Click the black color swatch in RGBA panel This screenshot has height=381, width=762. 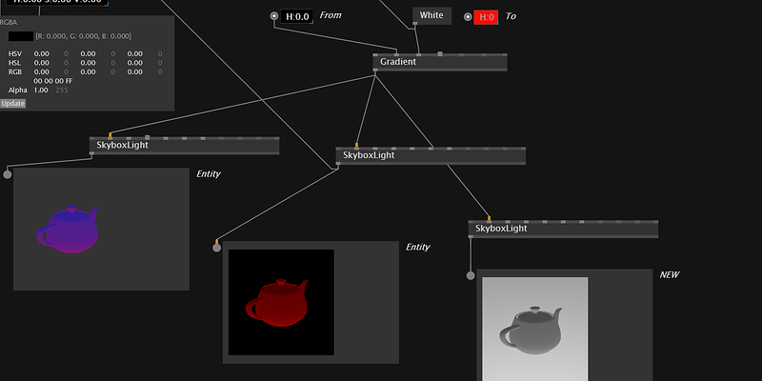coord(21,36)
